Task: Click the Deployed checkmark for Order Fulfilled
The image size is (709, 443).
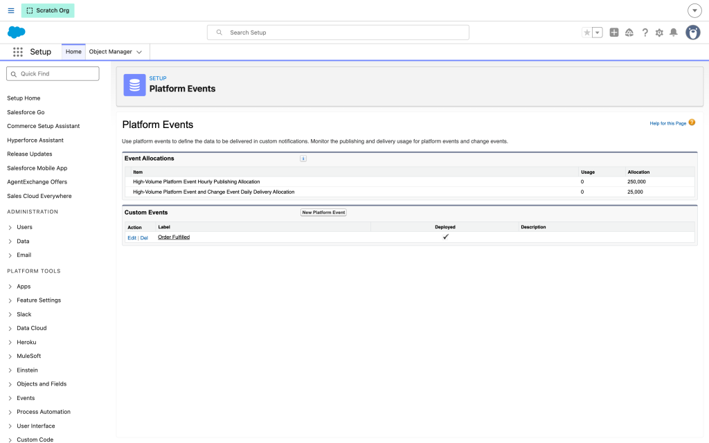Action: pyautogui.click(x=445, y=237)
